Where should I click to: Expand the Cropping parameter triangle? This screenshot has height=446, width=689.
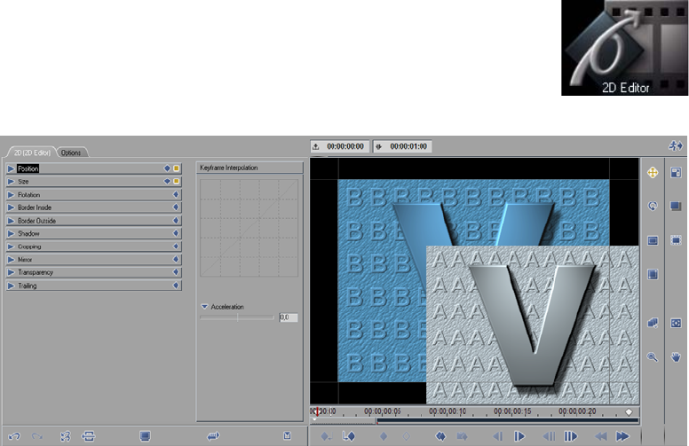pyautogui.click(x=11, y=246)
